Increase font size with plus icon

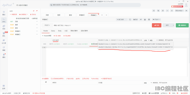pos(178,93)
